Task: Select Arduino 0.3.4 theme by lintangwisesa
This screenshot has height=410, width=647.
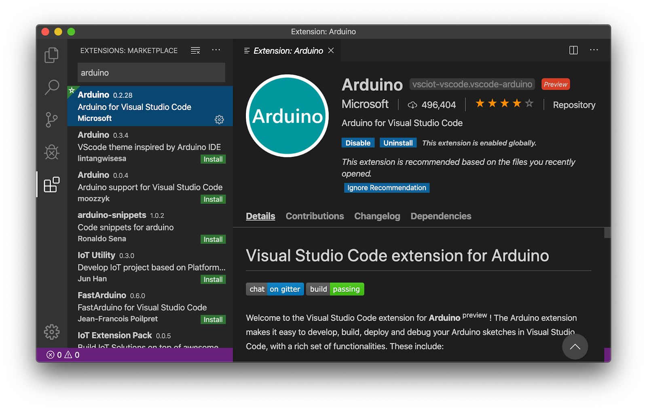Action: point(150,146)
